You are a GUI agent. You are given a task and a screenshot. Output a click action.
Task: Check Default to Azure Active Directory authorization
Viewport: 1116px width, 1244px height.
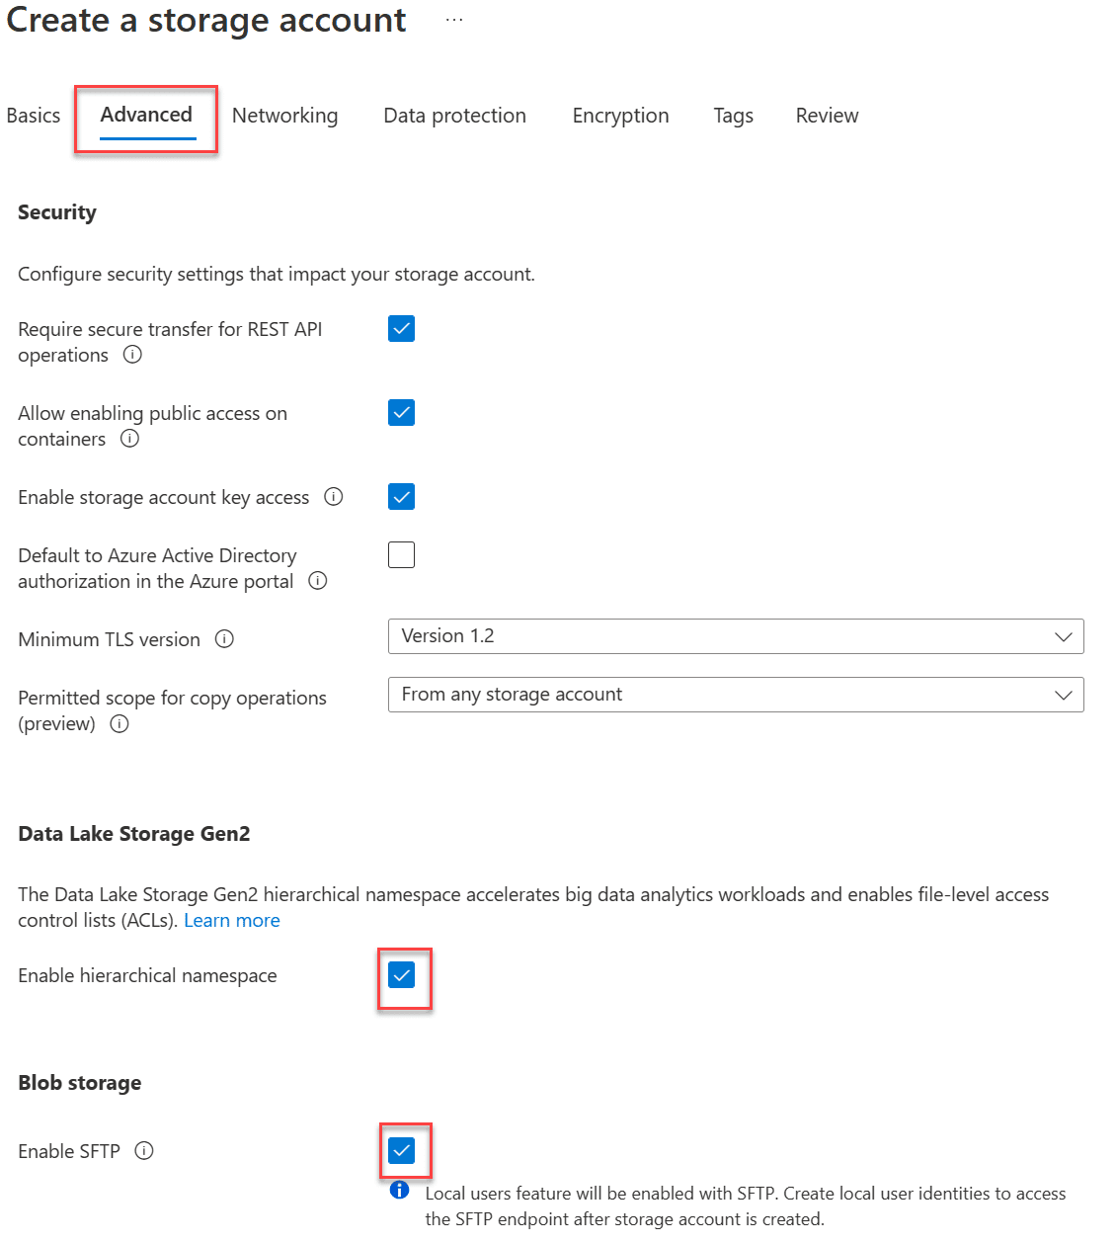[x=401, y=555]
